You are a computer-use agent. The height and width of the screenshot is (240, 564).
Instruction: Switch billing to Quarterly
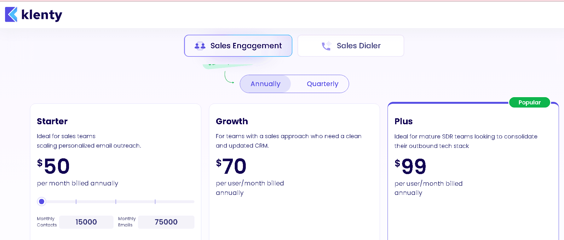pos(323,84)
